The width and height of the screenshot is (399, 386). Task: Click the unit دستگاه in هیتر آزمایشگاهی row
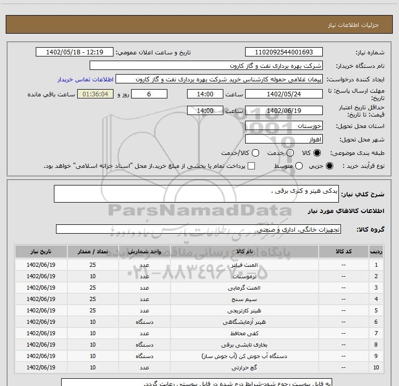tap(144, 322)
